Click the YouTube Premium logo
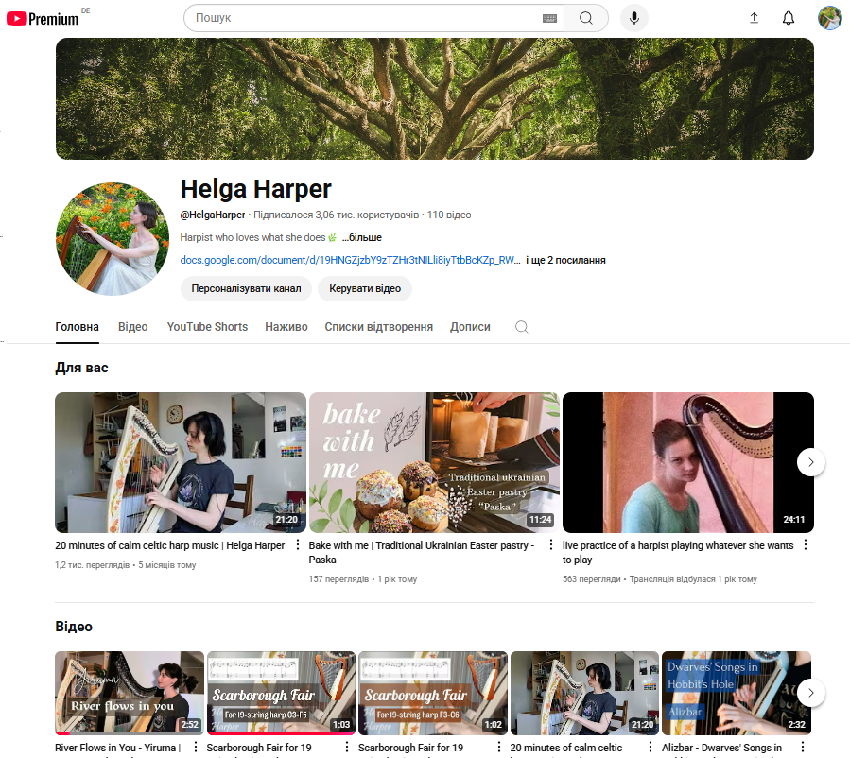The width and height of the screenshot is (850, 758). click(x=43, y=18)
